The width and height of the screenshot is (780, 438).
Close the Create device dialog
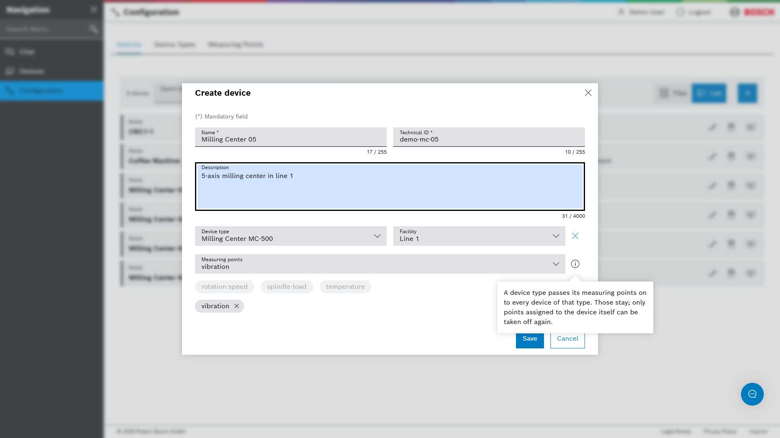tap(588, 93)
